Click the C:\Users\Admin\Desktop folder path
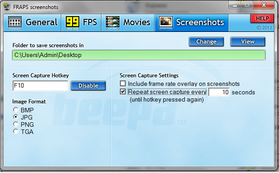279x173 pixels. 139,55
